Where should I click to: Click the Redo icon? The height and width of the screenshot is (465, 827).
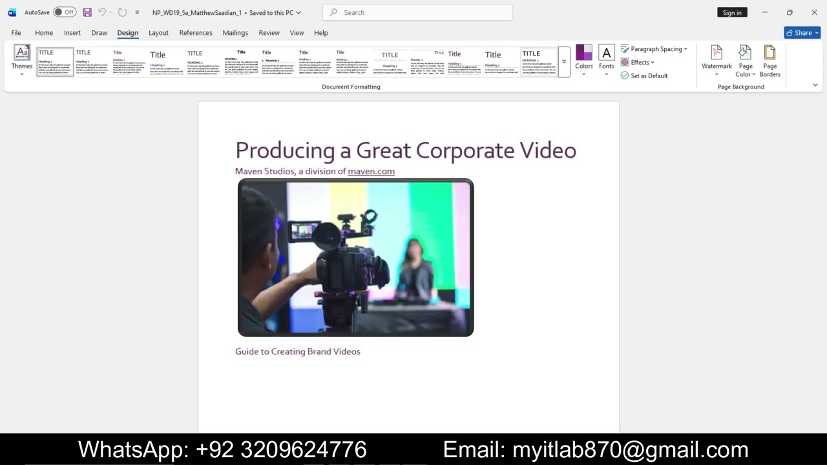(x=122, y=12)
